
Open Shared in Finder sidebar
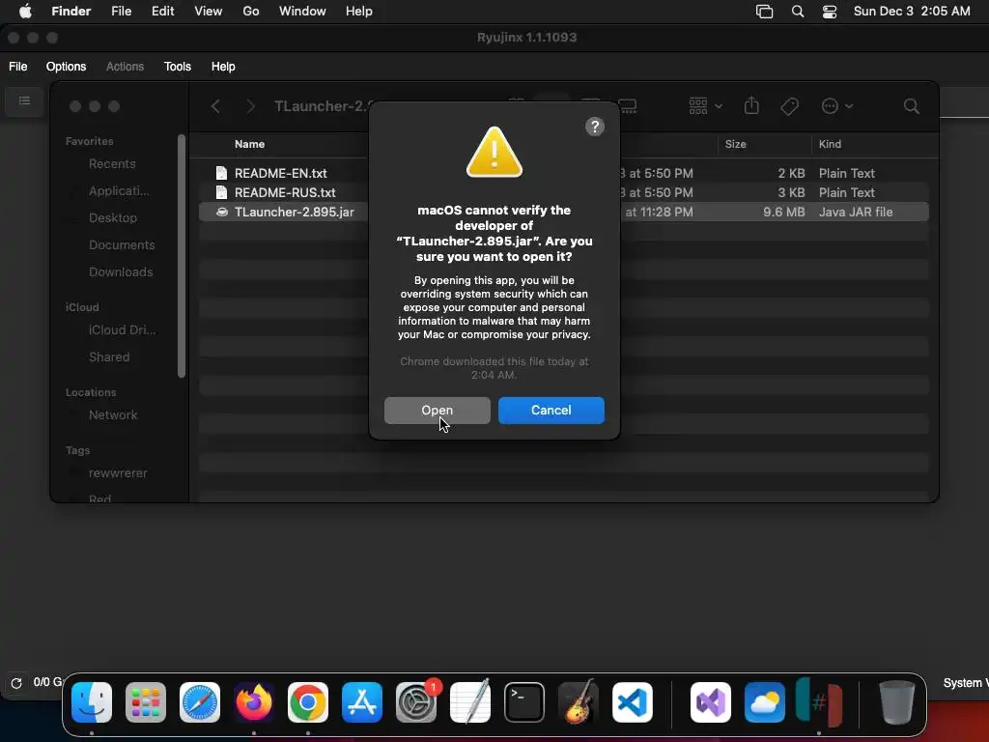[109, 357]
